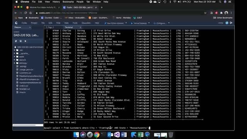Click the play icon under project title
Image resolution: width=247 pixels, height=139 pixels.
tap(25, 41)
